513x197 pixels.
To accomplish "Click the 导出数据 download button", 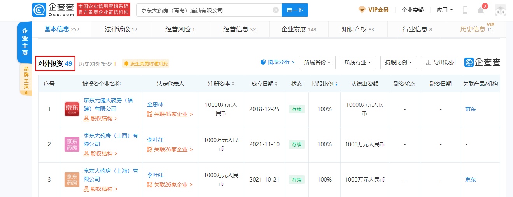I will pos(441,62).
